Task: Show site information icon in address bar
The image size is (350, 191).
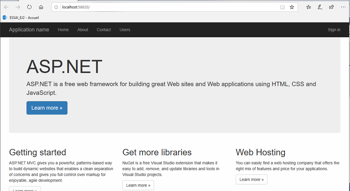Action: click(56, 7)
